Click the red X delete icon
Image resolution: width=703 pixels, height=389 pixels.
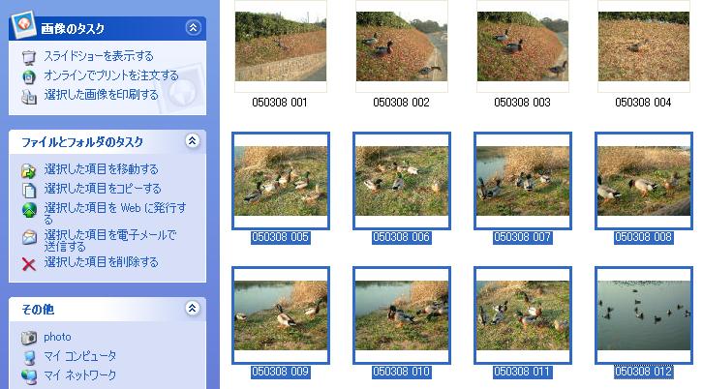pos(29,264)
